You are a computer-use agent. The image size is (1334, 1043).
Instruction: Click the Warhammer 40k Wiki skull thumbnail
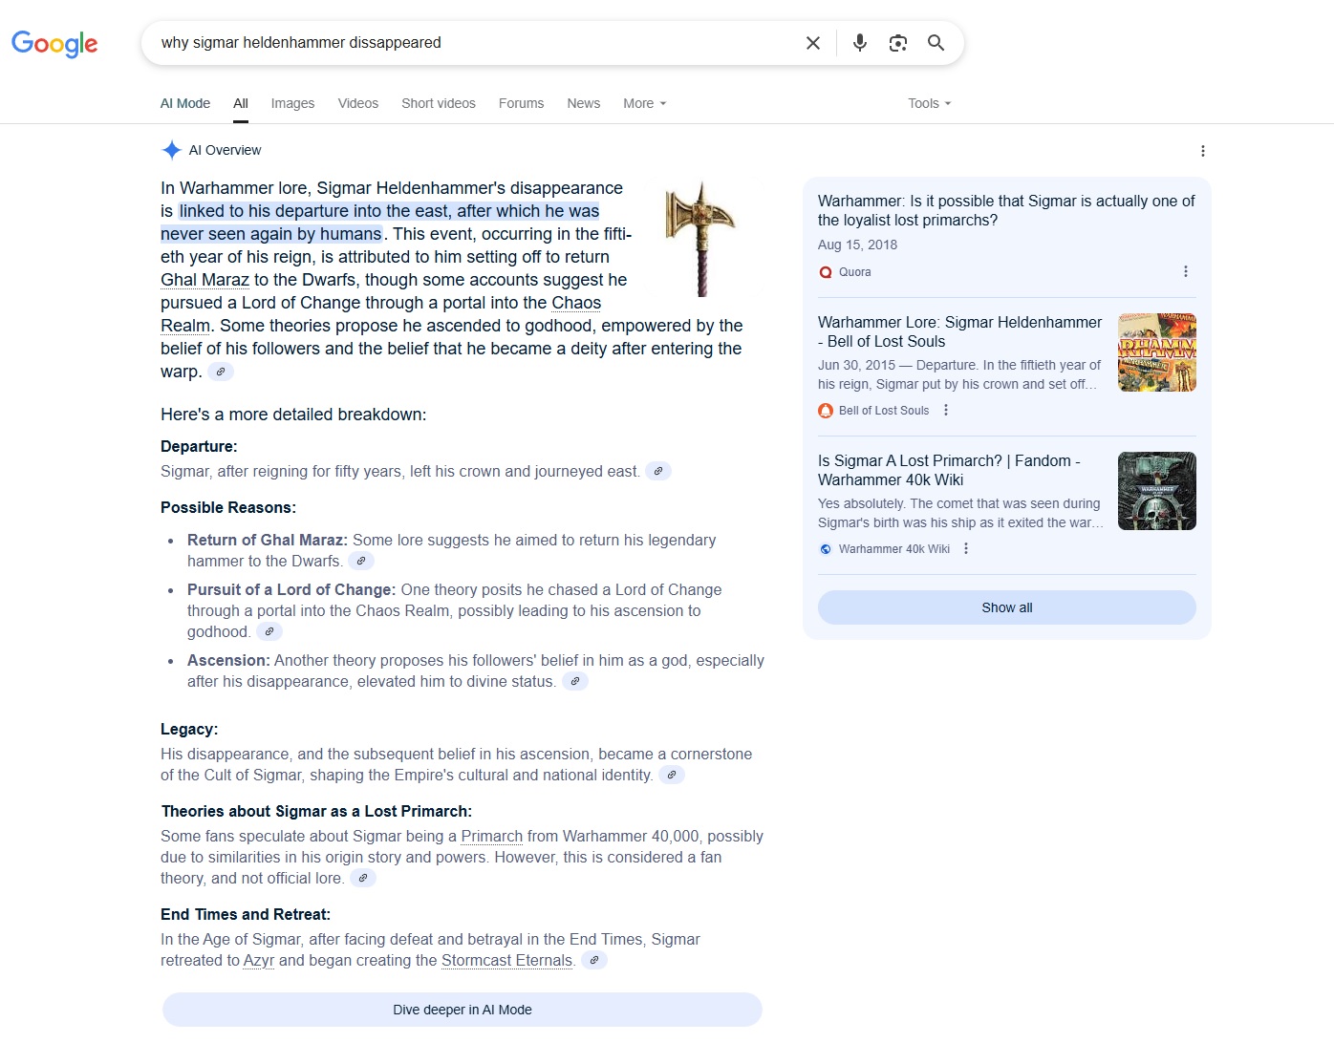pos(1157,491)
